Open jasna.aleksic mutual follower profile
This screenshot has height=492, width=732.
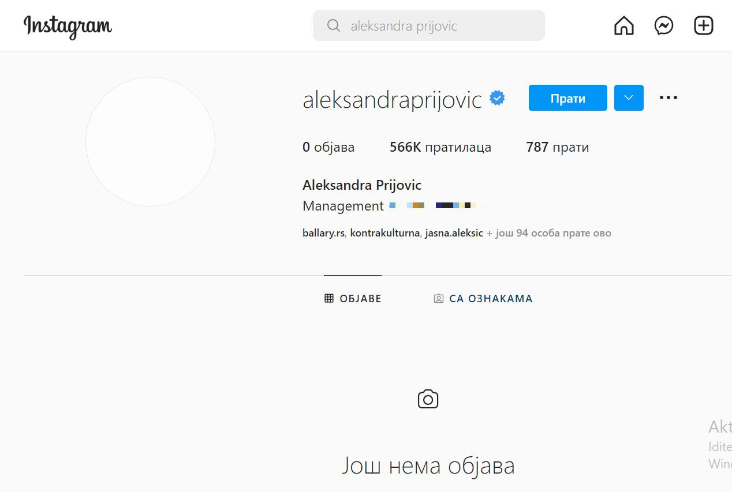point(454,234)
